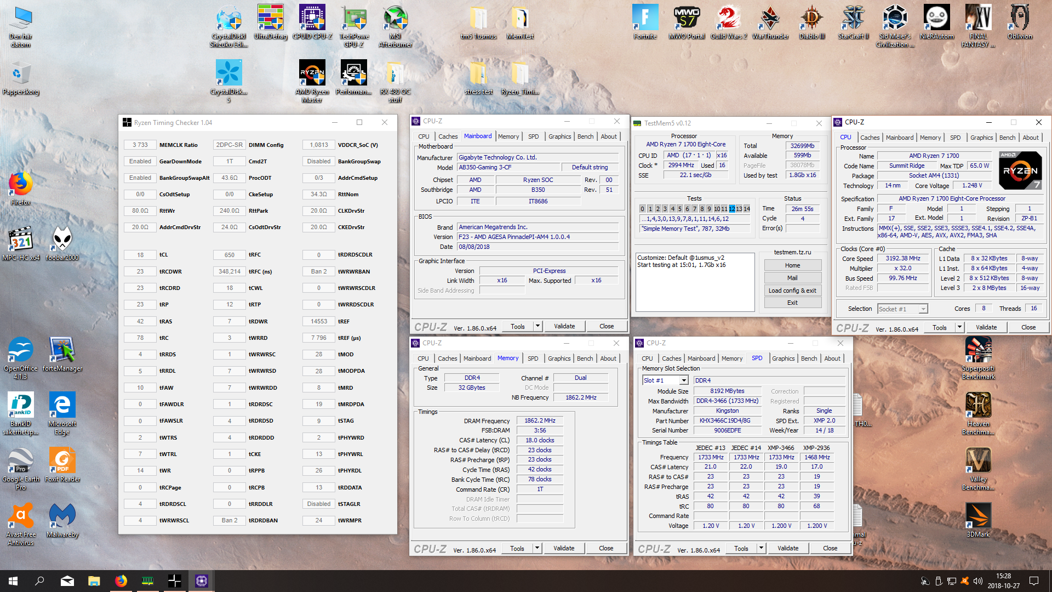Launch MPC-HC x64 desktop icon
The height and width of the screenshot is (592, 1052).
21,243
